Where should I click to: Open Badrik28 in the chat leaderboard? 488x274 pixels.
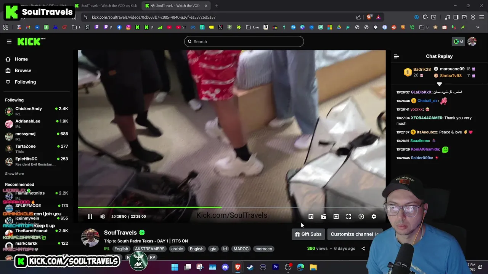[x=422, y=69]
